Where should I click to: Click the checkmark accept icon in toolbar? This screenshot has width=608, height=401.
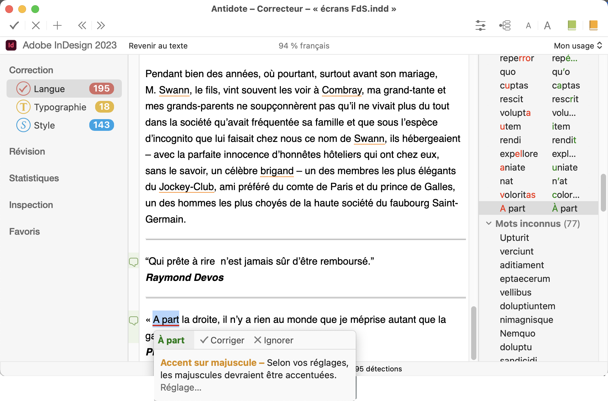14,25
